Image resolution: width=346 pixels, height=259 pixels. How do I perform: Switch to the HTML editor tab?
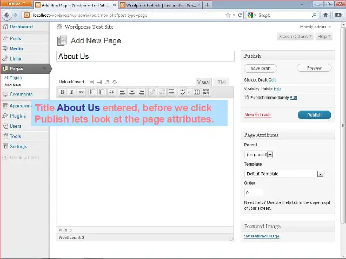[221, 82]
